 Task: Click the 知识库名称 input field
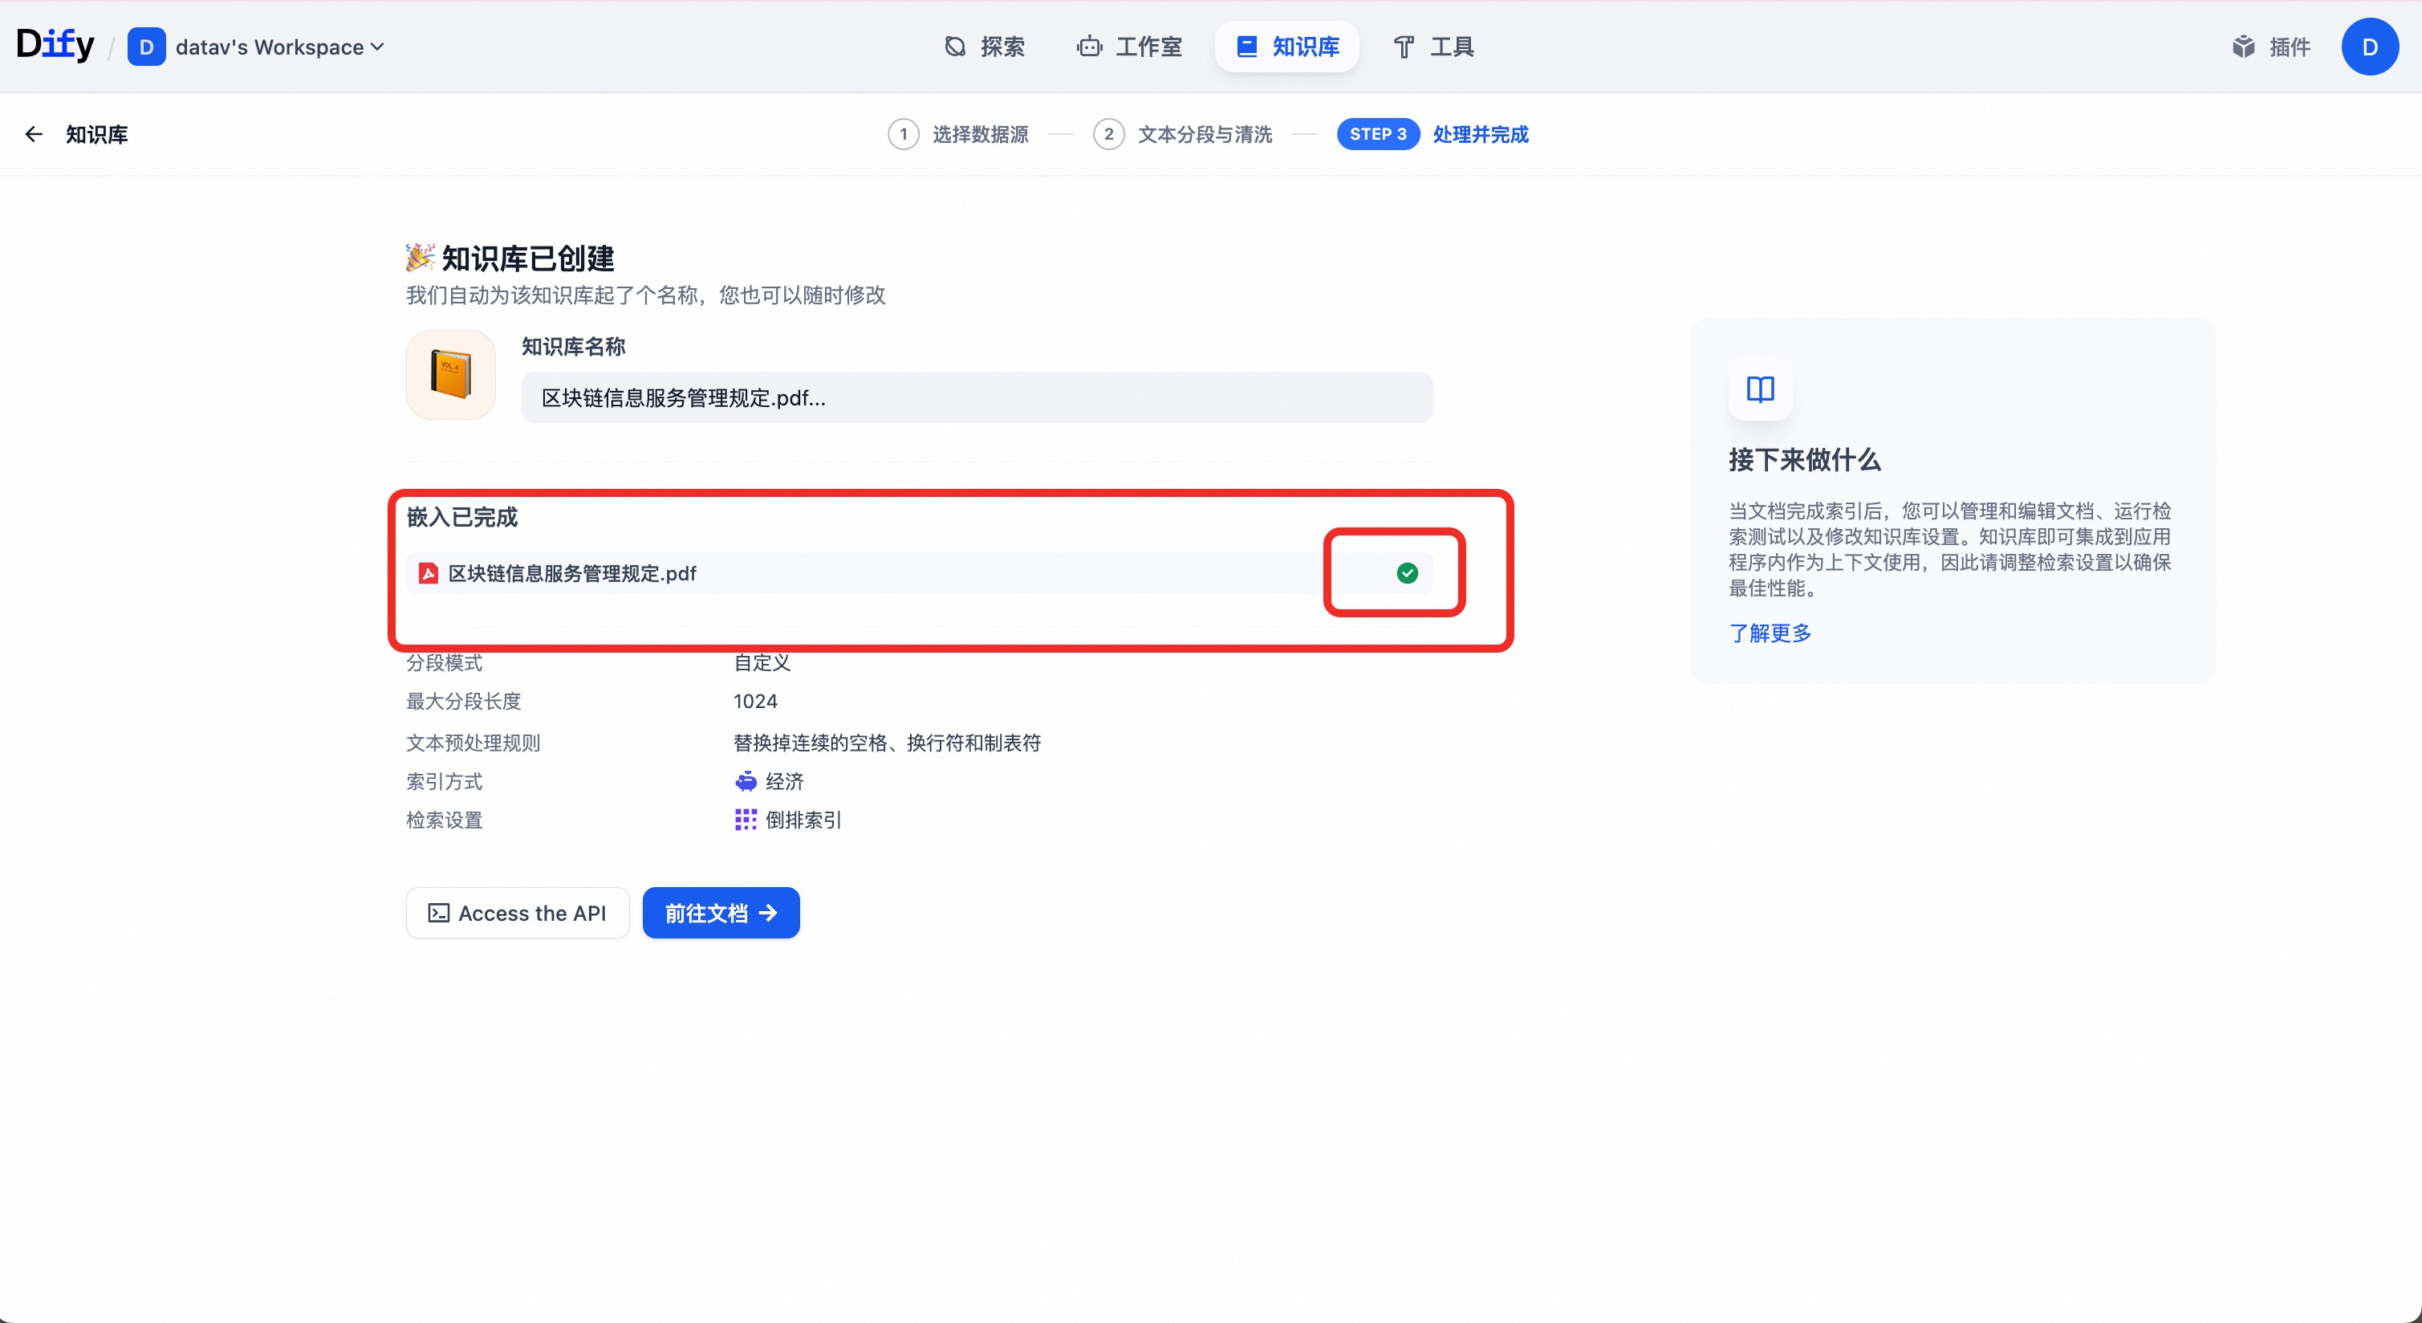(x=976, y=397)
